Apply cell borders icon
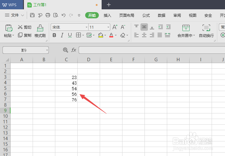This screenshot has width=225, height=156. click(x=78, y=35)
